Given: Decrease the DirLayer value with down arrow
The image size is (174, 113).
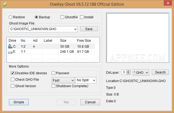Looking at the screenshot, I should [128, 73].
